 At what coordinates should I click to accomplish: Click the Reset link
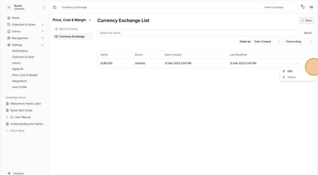(x=308, y=33)
